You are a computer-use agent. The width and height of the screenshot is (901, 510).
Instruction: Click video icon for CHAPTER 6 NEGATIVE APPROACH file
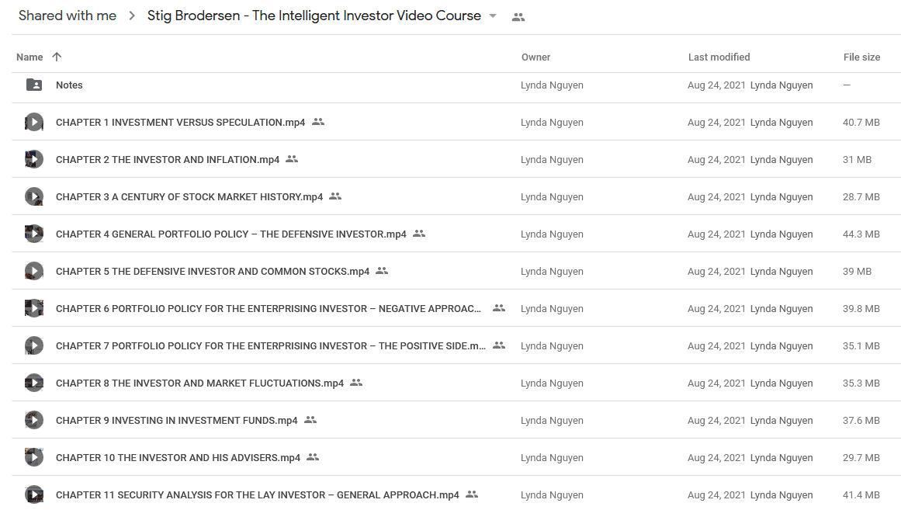coord(34,308)
